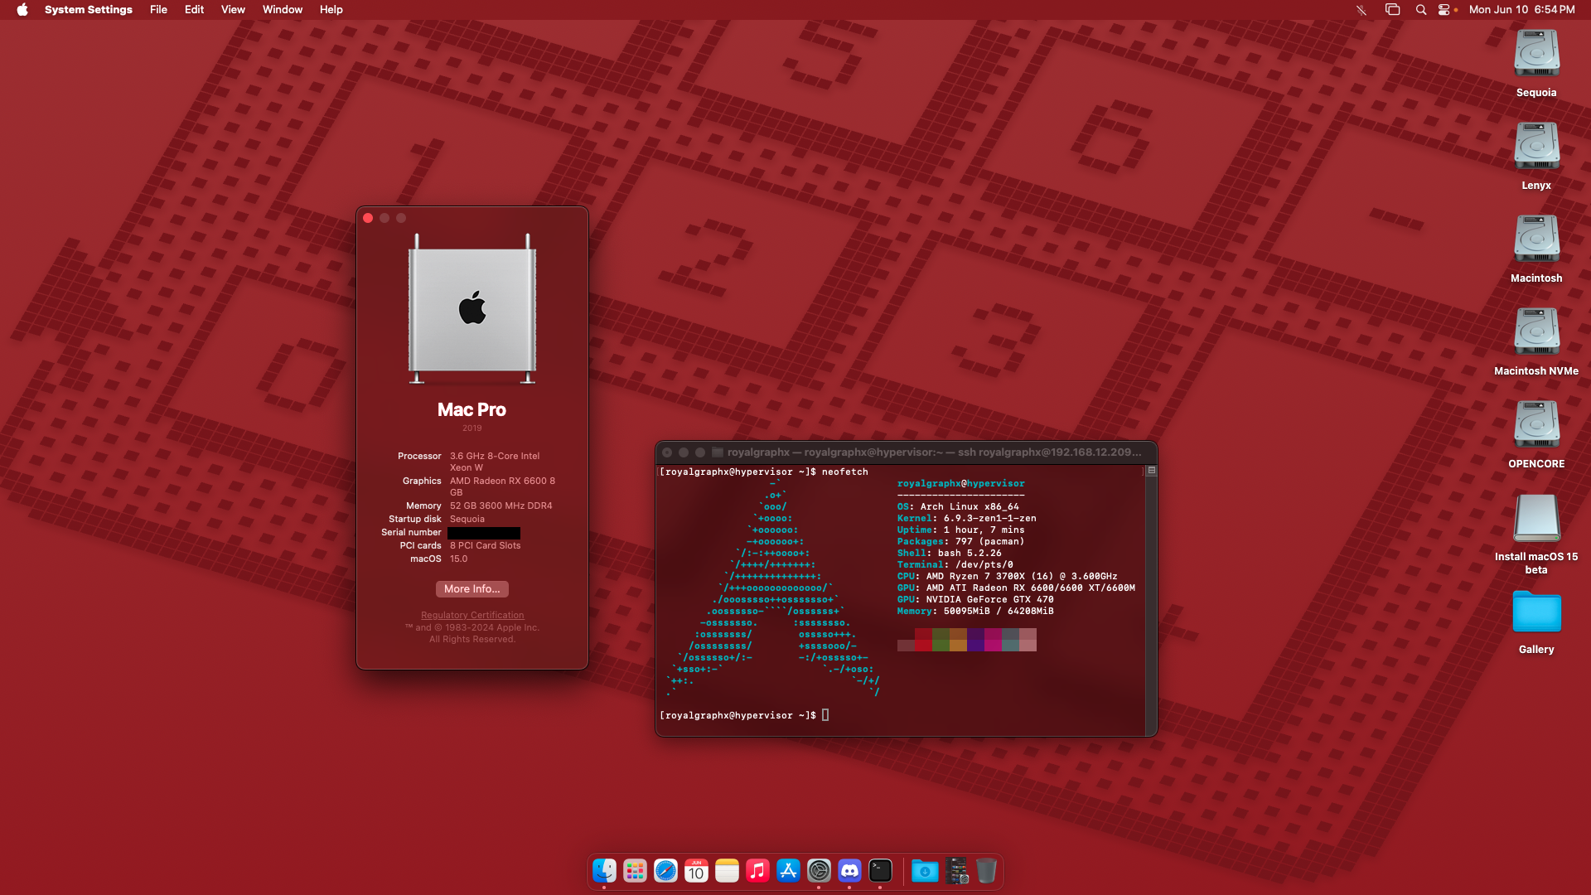Screen dimensions: 1591x895
Task: Open Launchpad from the Dock
Action: (x=635, y=871)
